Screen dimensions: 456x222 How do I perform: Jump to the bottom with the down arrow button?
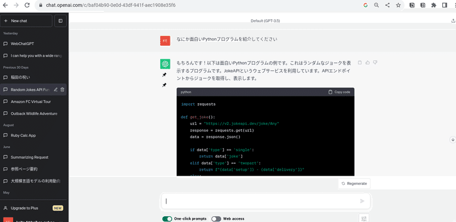pyautogui.click(x=453, y=140)
